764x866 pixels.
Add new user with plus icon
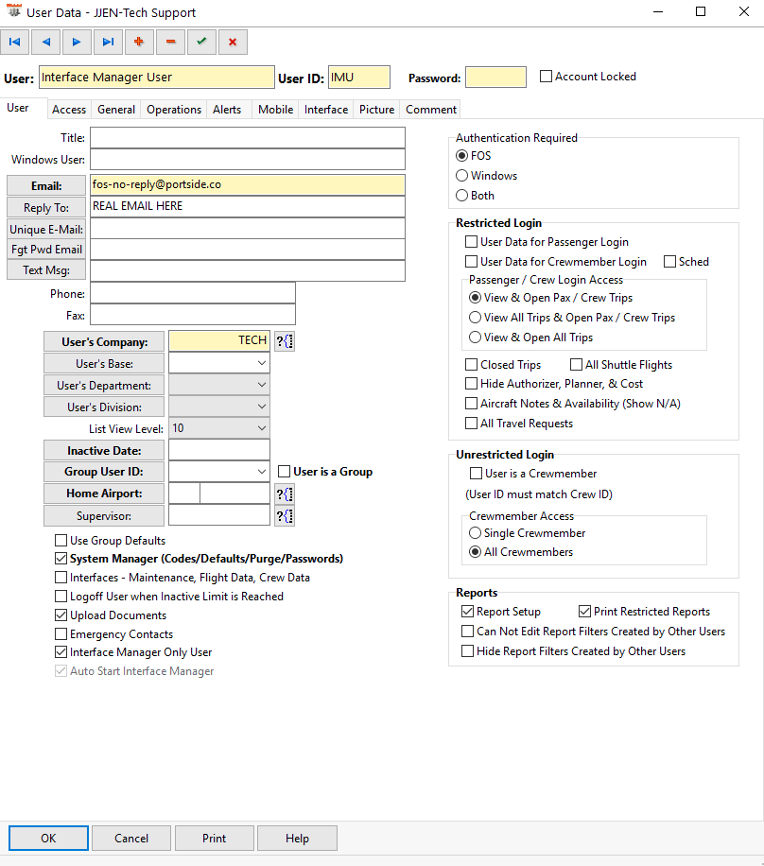140,42
